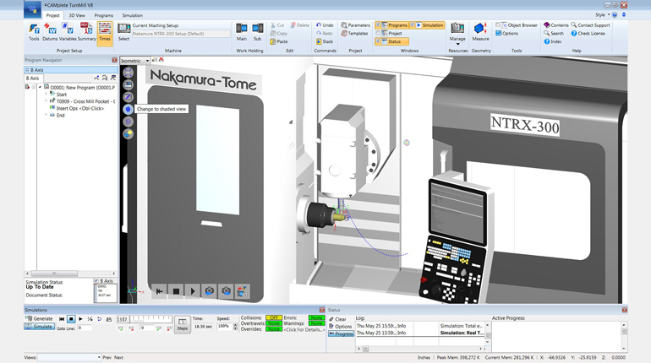Enable the Object Browser checkbox
The image size is (651, 363).
497,25
